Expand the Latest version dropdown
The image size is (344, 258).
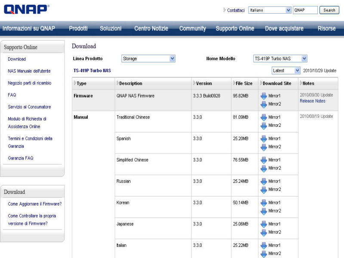(286, 71)
